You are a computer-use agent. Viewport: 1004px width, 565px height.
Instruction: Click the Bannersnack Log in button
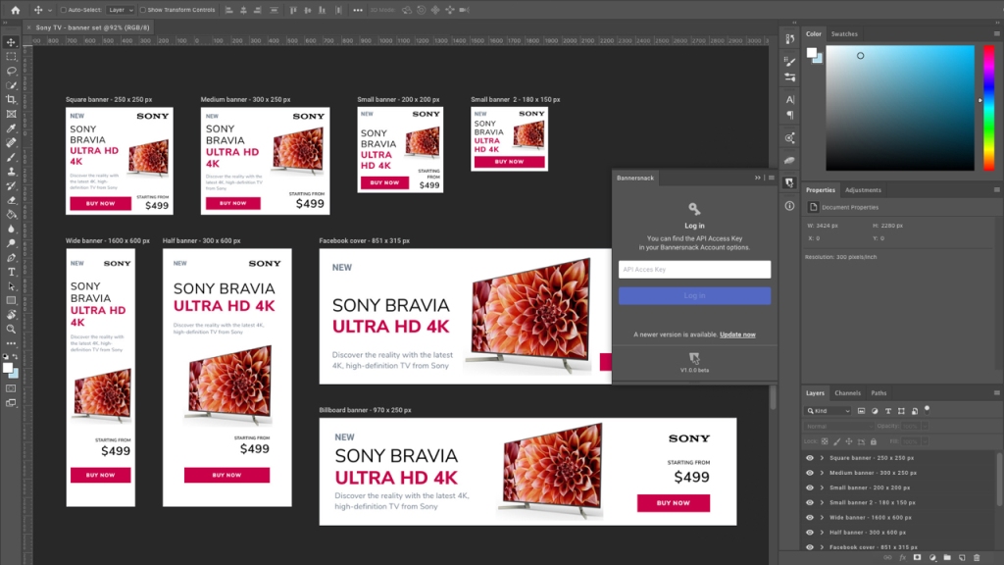pyautogui.click(x=694, y=295)
